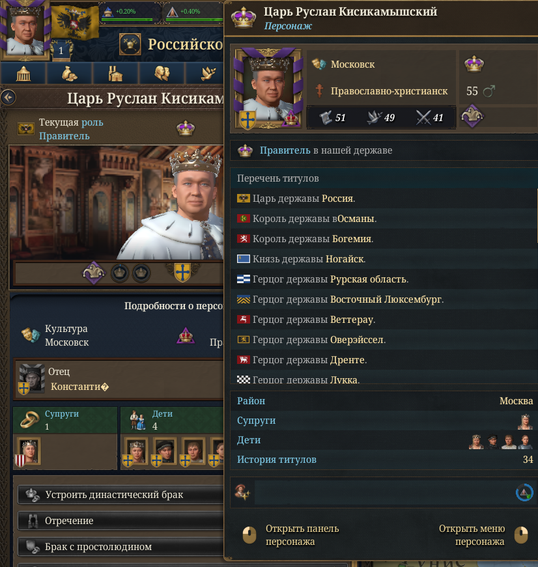The width and height of the screenshot is (538, 567).
Task: Select father Константин portrait
Action: point(31,379)
